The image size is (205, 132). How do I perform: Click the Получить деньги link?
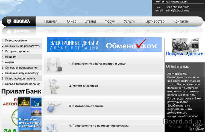(x=184, y=54)
